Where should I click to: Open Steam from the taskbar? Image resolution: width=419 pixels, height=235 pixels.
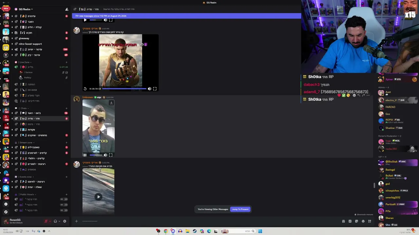[194, 231]
